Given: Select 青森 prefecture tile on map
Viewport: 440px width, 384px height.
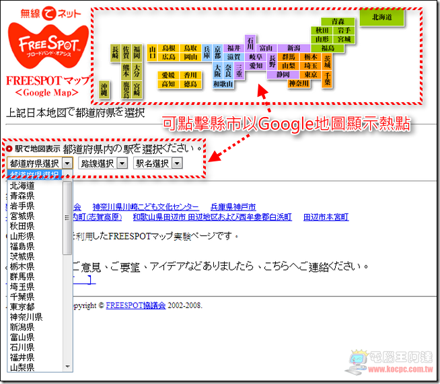Looking at the screenshot, I should [338, 22].
